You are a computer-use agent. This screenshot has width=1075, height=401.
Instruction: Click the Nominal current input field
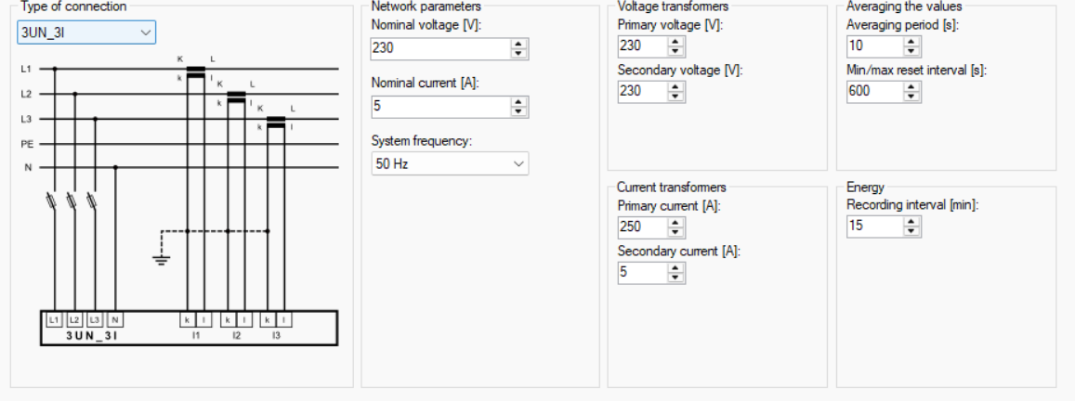click(439, 107)
